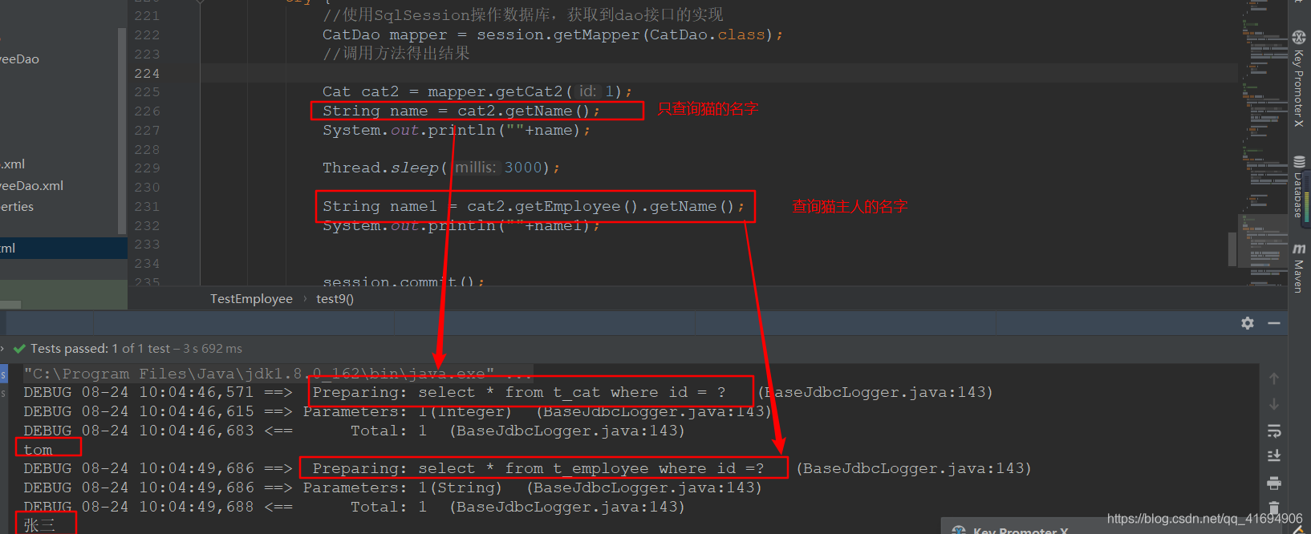Click the code 'Cat cat2 = mapper.getCat2'
The image size is (1311, 534).
pyautogui.click(x=444, y=92)
